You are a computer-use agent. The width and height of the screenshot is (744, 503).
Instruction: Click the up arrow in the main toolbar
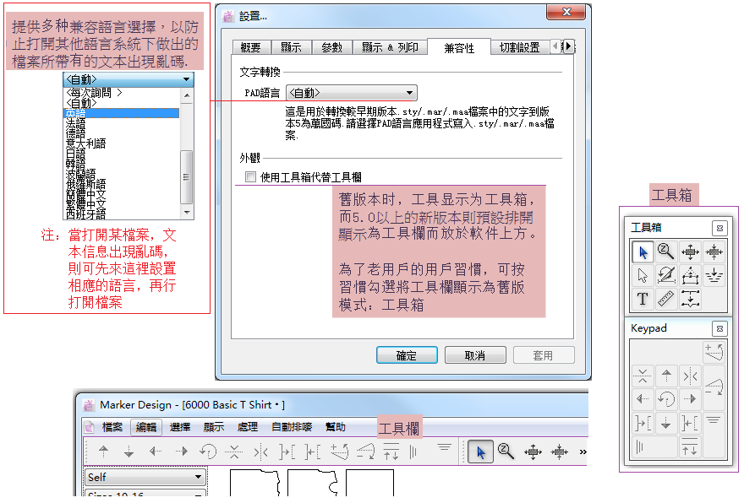(104, 452)
